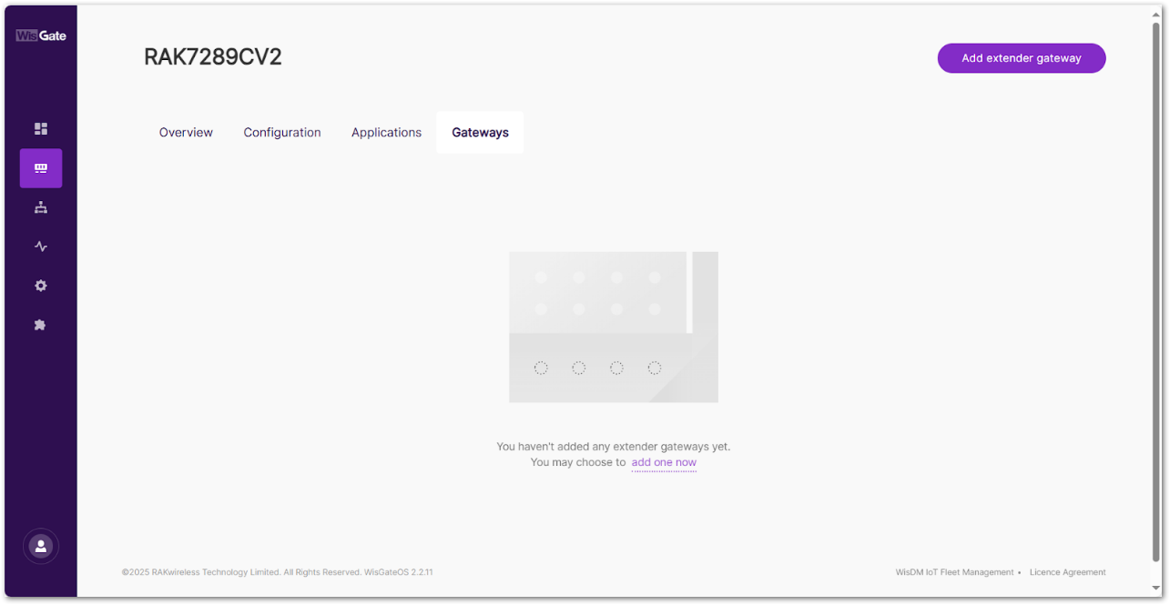Screen dimensions: 1170x605
Task: Click the Add extender gateway button
Action: pyautogui.click(x=1022, y=57)
